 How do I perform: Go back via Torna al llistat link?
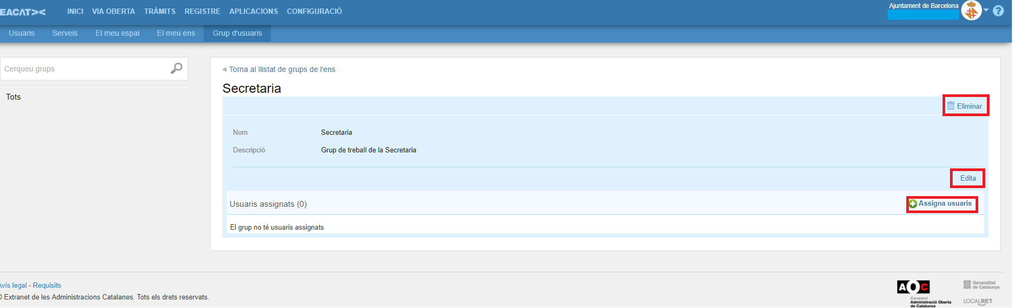tap(282, 69)
